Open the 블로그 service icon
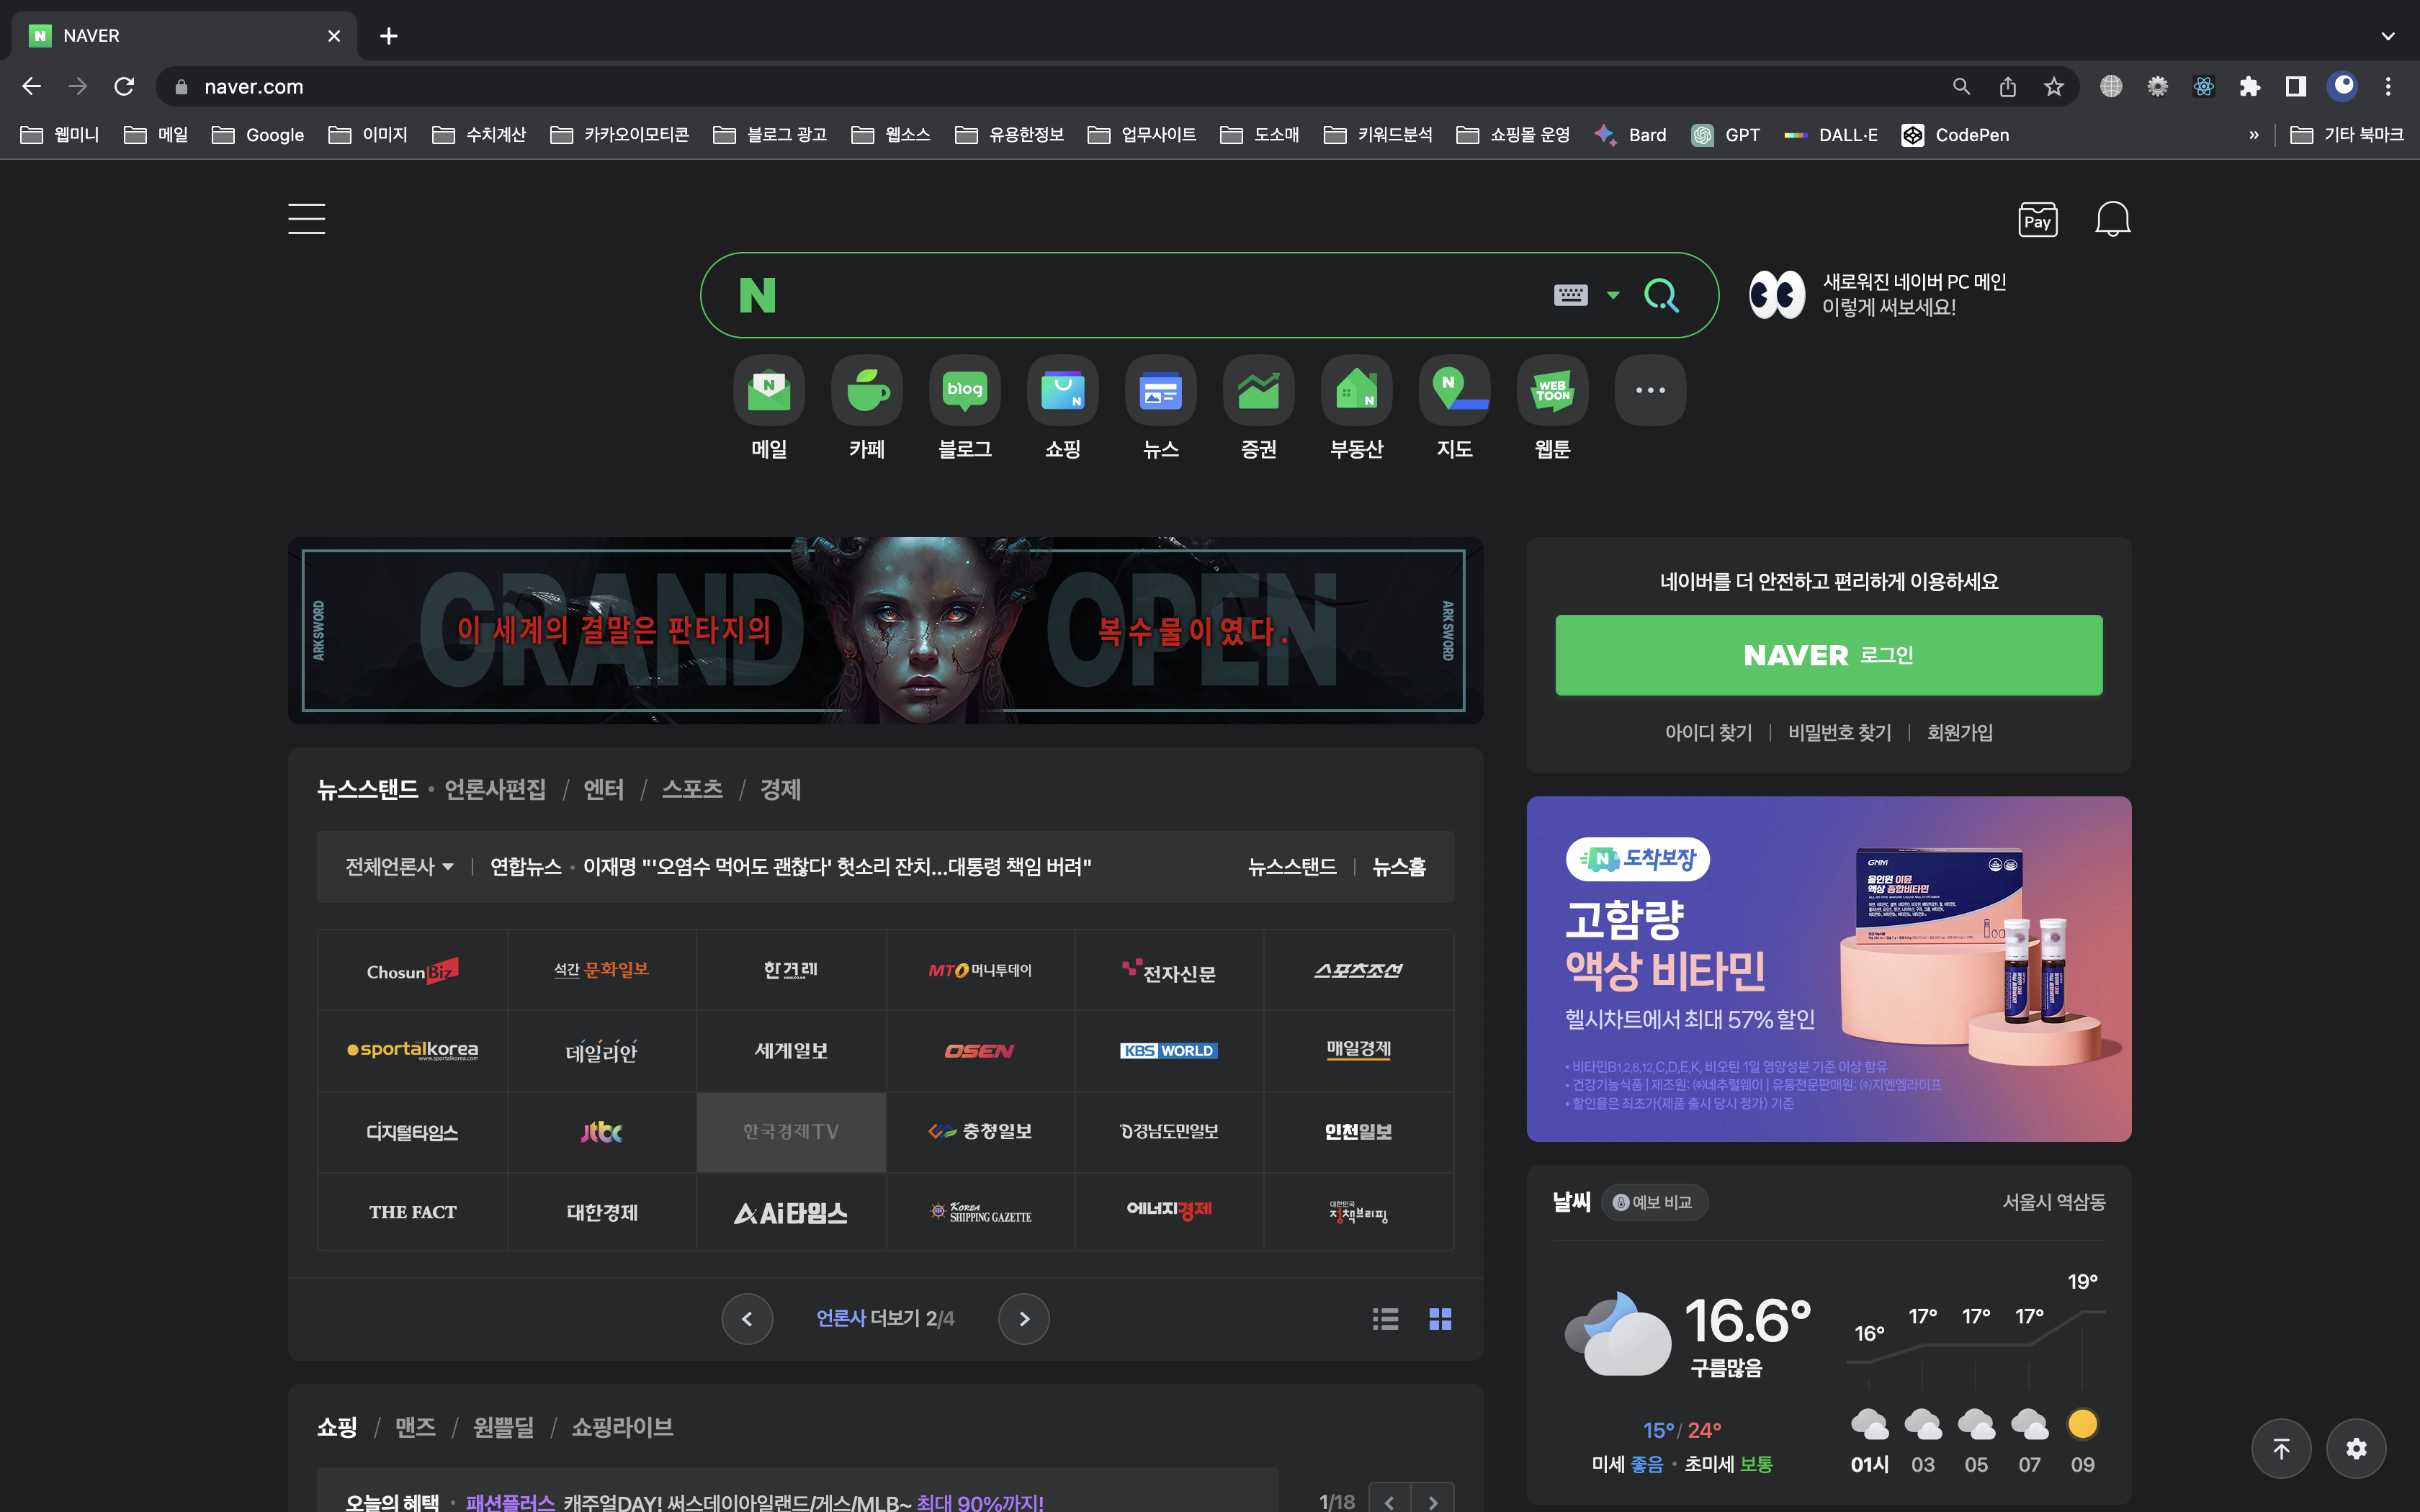This screenshot has width=2420, height=1512. 964,390
